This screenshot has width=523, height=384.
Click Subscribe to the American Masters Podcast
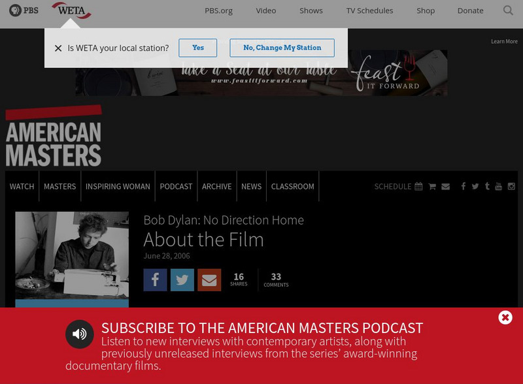coord(262,328)
